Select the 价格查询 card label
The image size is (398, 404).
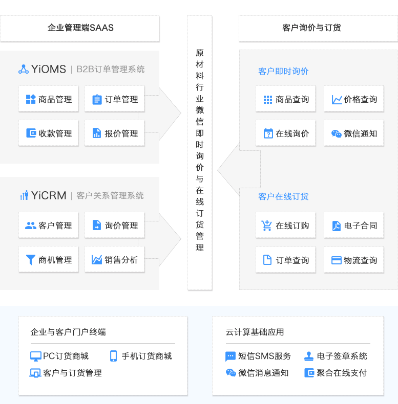point(360,99)
